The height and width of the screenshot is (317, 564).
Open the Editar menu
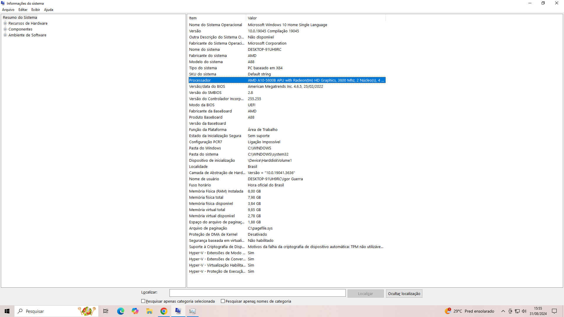pos(23,10)
